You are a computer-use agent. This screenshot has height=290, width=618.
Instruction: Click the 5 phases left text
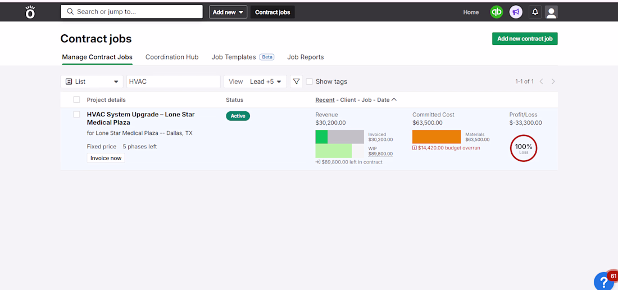139,147
